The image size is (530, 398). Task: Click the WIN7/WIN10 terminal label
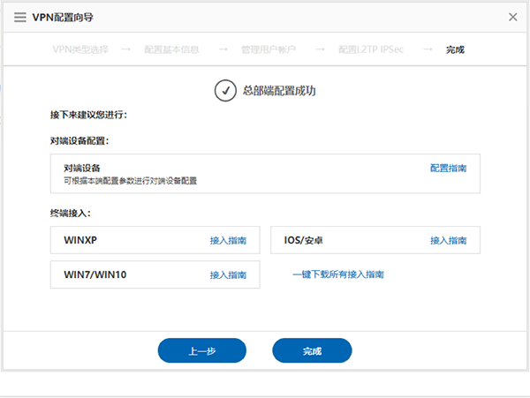point(95,274)
